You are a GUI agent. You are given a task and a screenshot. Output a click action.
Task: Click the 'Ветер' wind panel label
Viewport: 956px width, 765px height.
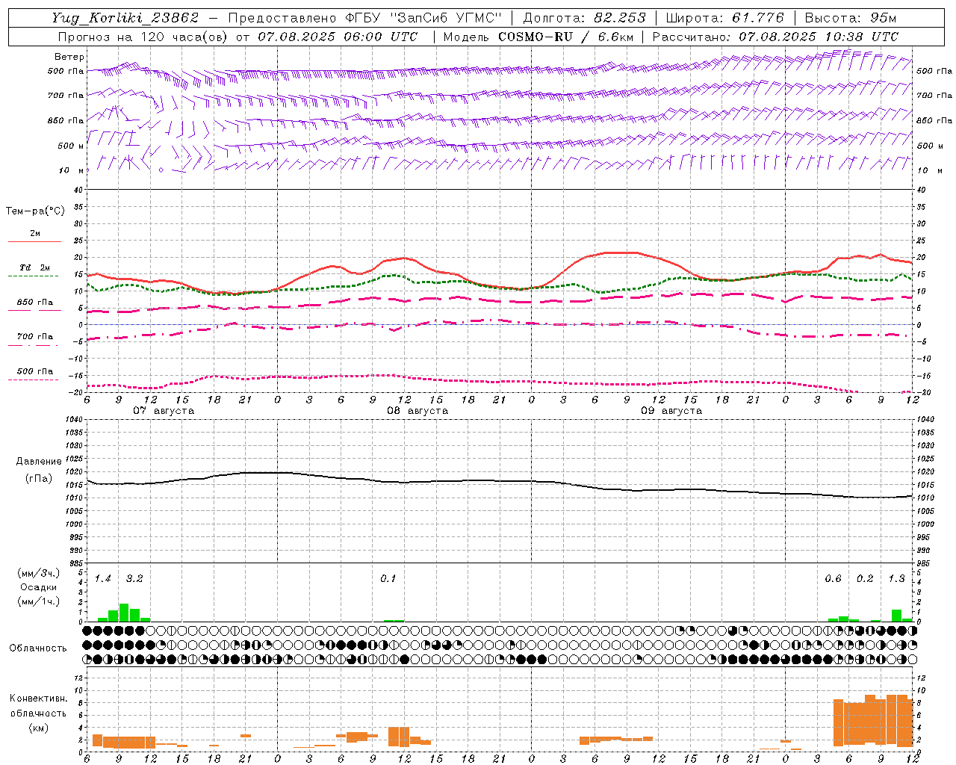pyautogui.click(x=69, y=57)
